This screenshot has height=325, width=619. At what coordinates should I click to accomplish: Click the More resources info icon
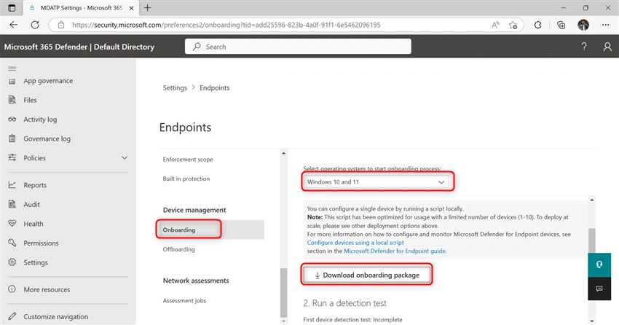coord(12,289)
